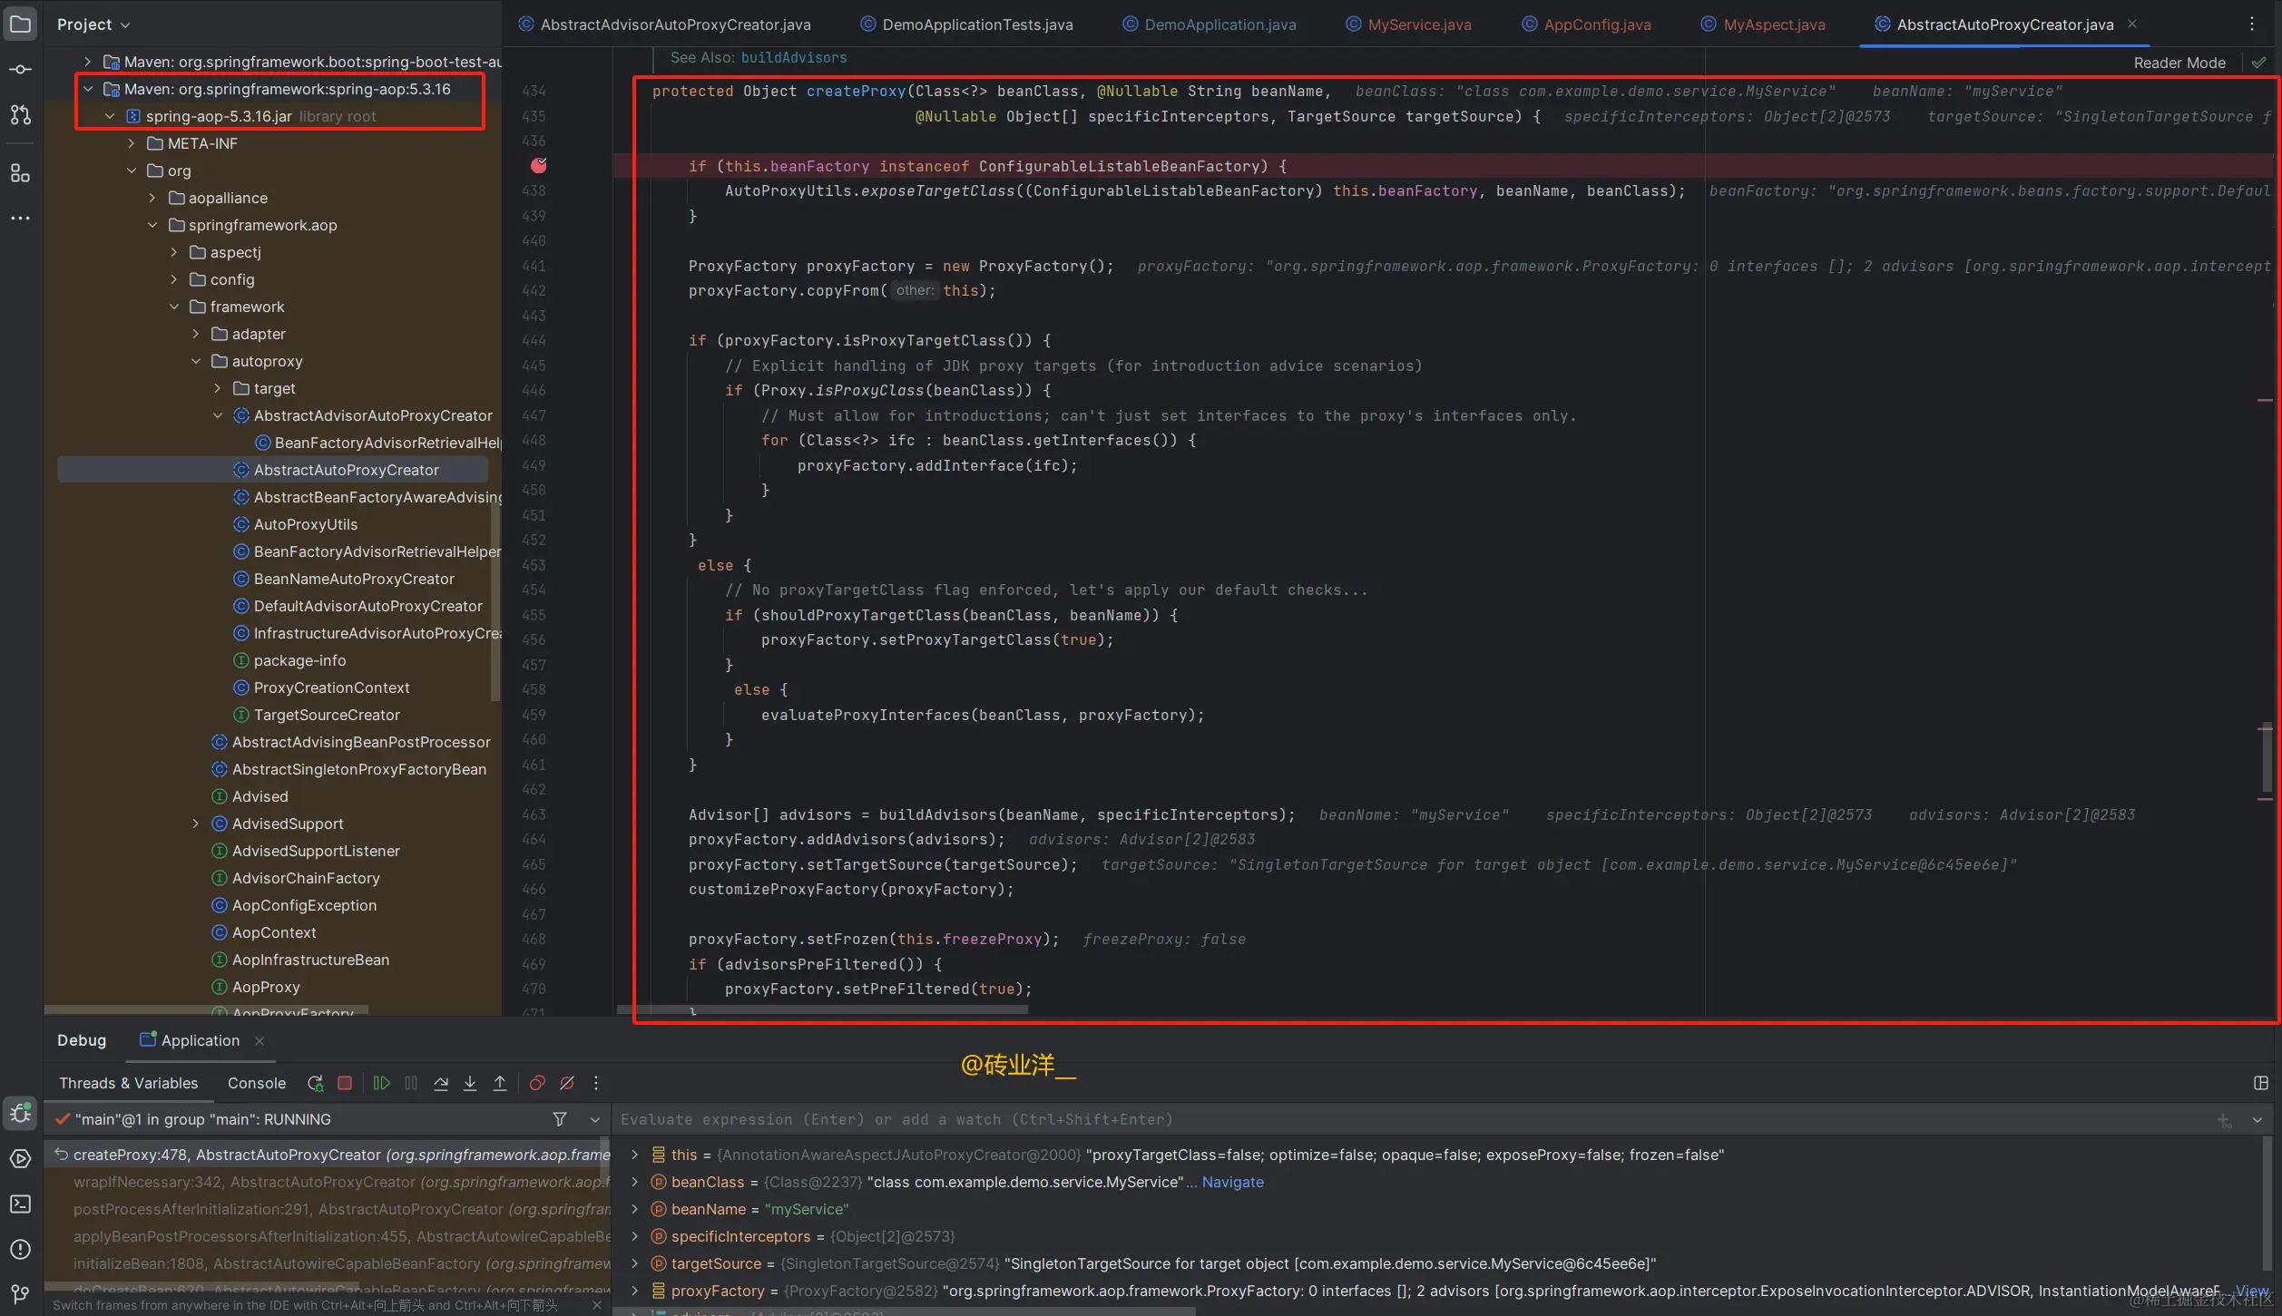Expand the AdvisedSupport class node
This screenshot has width=2282, height=1316.
(x=196, y=824)
